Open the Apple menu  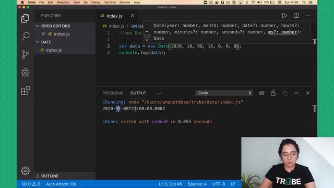pos(22,2)
